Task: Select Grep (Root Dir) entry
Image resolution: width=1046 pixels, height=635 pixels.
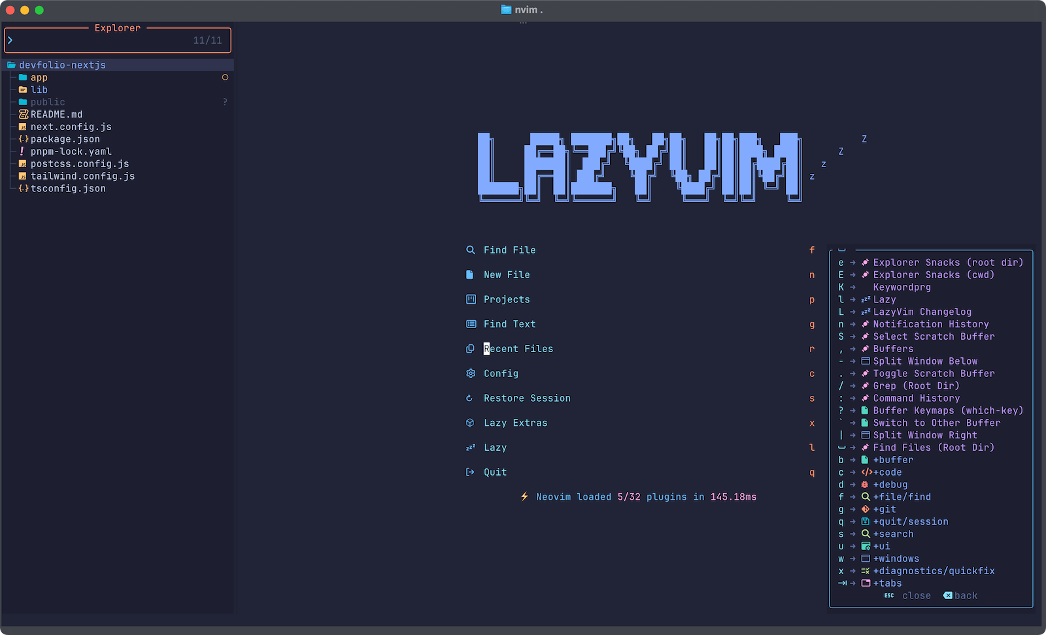Action: (917, 386)
